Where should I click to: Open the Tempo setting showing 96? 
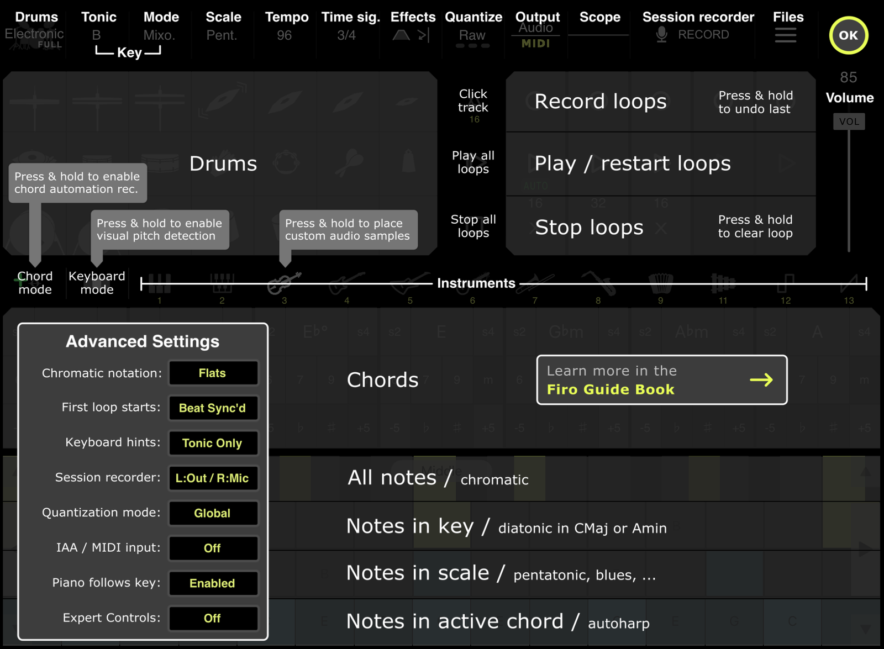(x=286, y=27)
